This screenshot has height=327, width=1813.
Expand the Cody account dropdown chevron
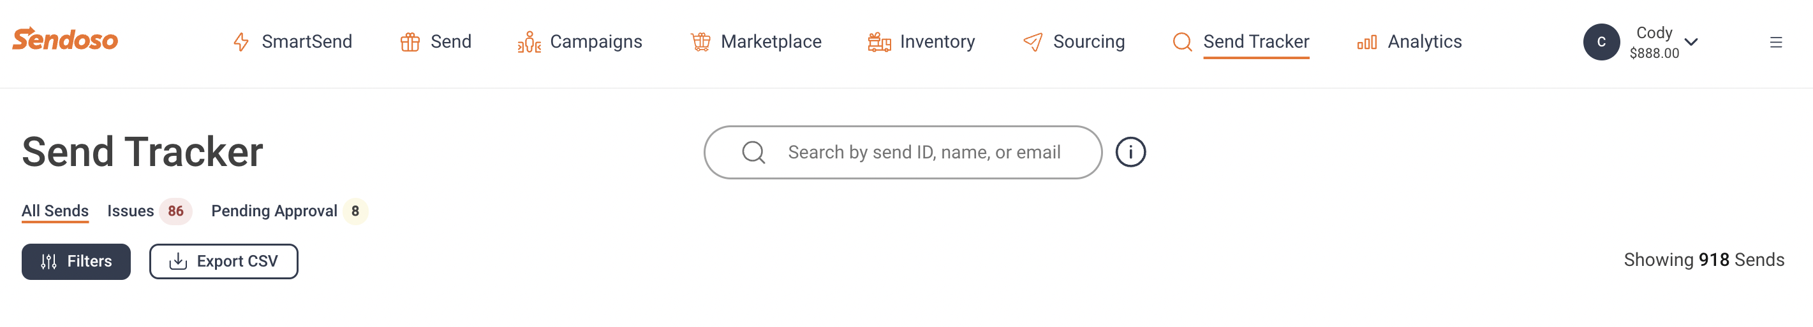(1691, 42)
